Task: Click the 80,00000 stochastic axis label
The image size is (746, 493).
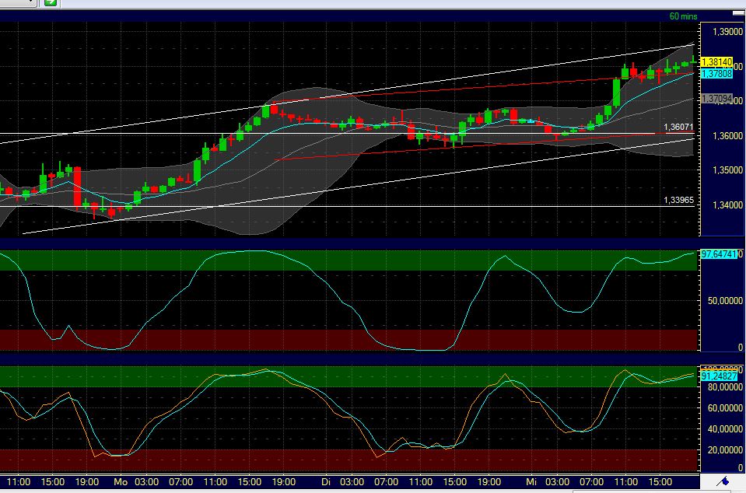Action: tap(725, 387)
